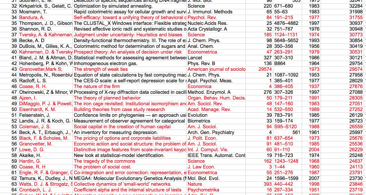Select Radloff, L. S. author cell
The height and width of the screenshot is (195, 366).
(x=45, y=81)
